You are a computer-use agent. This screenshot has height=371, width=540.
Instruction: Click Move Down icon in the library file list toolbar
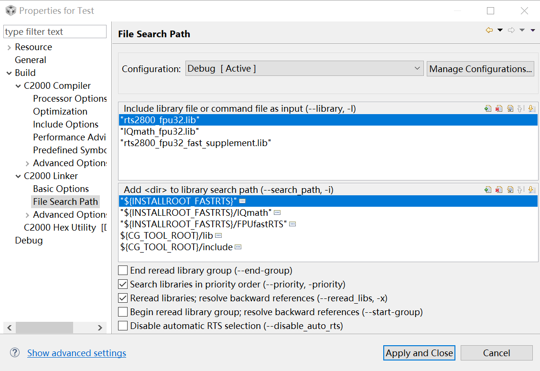tap(532, 108)
